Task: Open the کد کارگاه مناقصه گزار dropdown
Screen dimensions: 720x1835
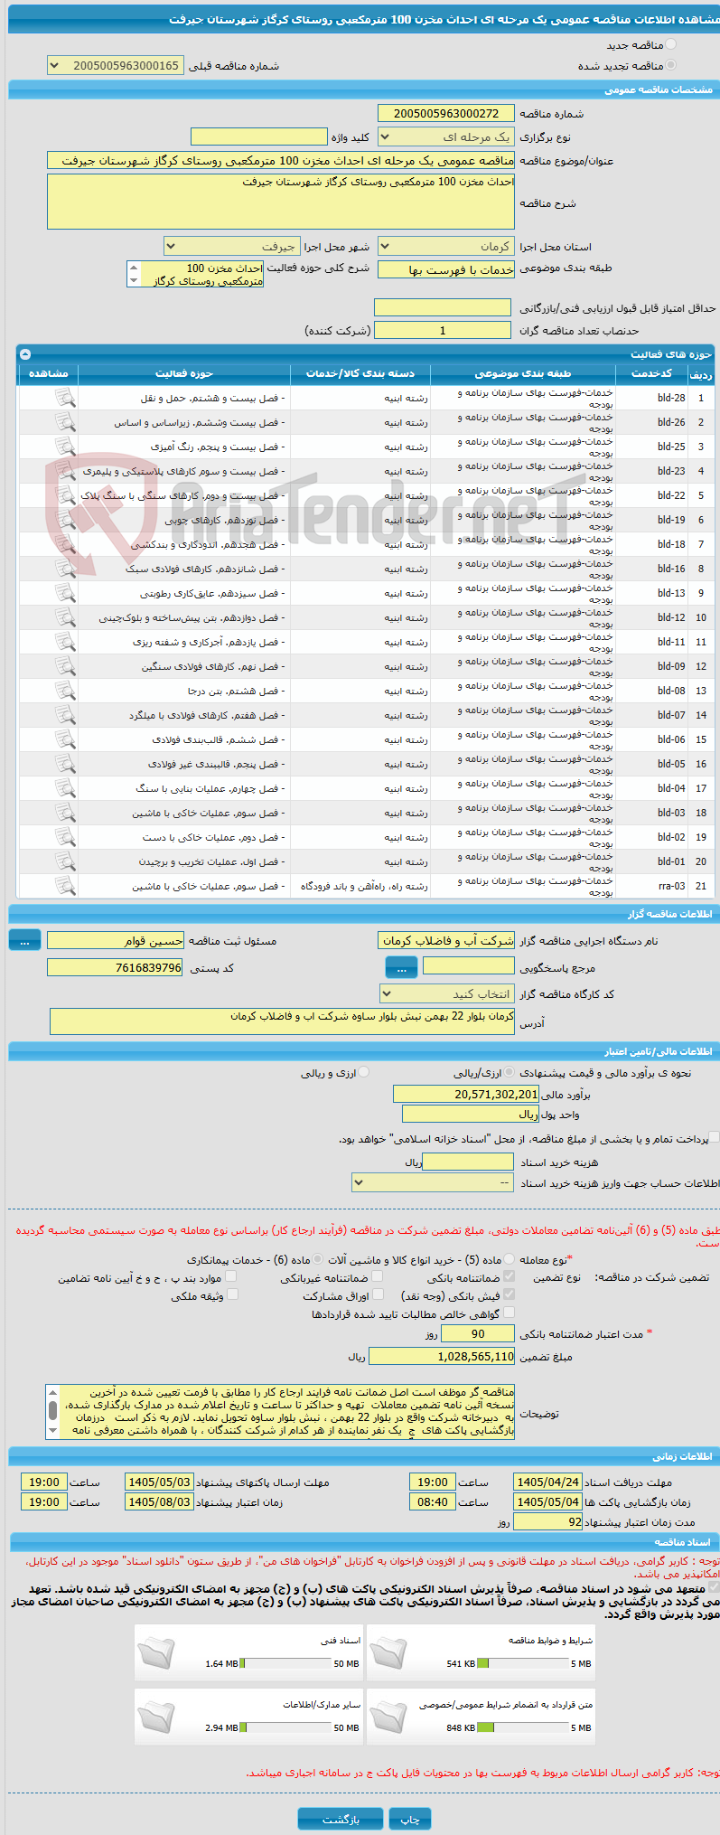Action: click(x=447, y=993)
